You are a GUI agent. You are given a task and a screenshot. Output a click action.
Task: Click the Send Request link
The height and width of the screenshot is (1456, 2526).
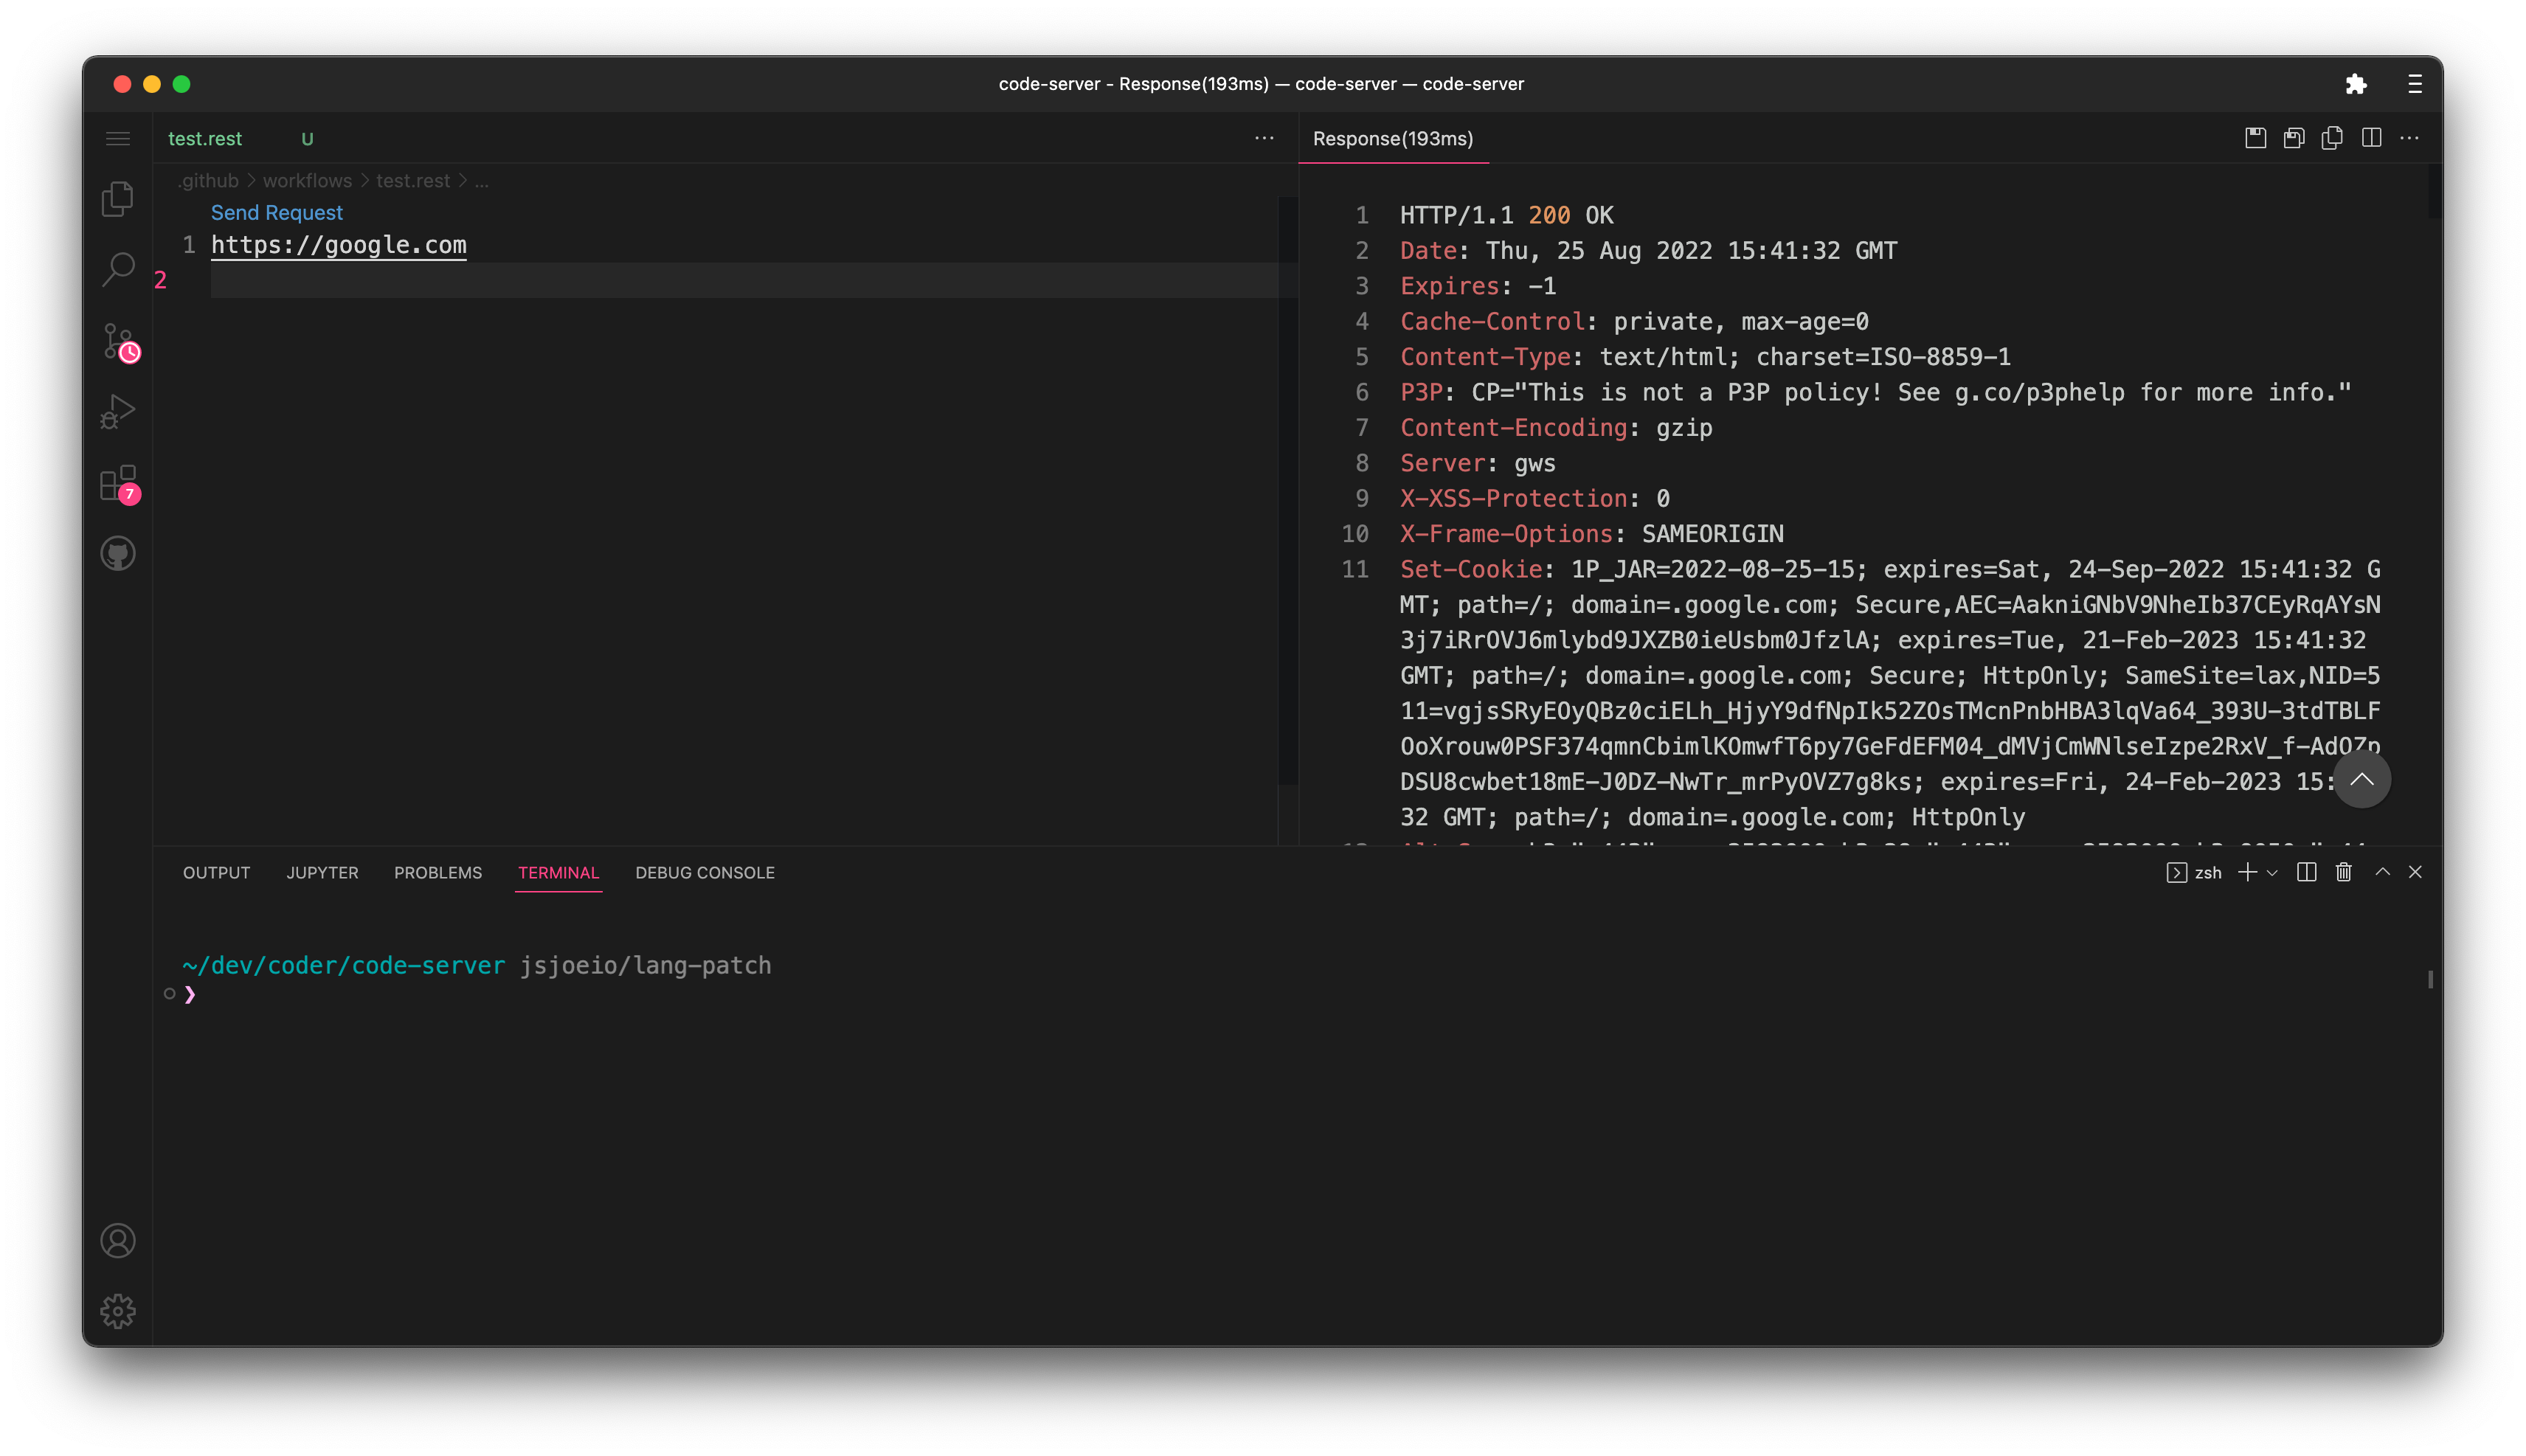pos(276,213)
